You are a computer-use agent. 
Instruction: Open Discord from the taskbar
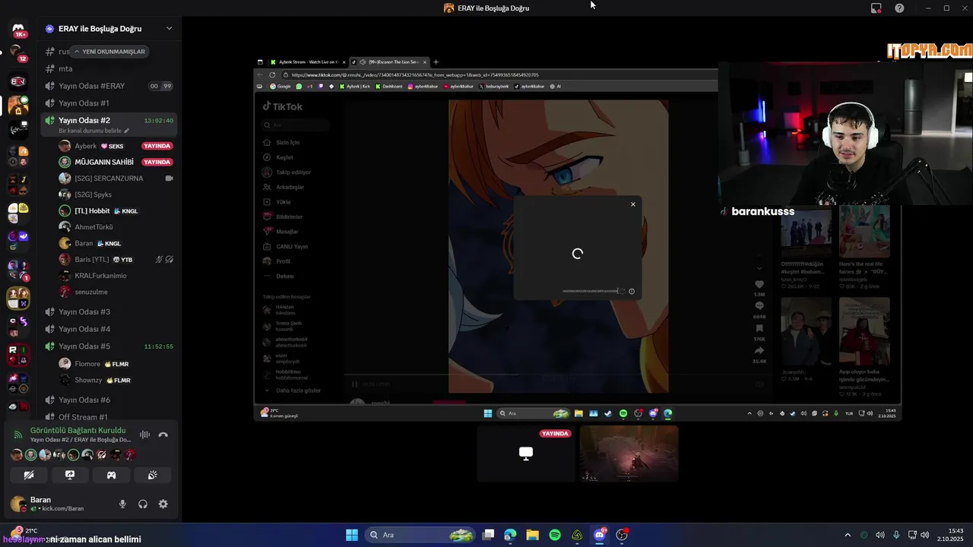(600, 535)
